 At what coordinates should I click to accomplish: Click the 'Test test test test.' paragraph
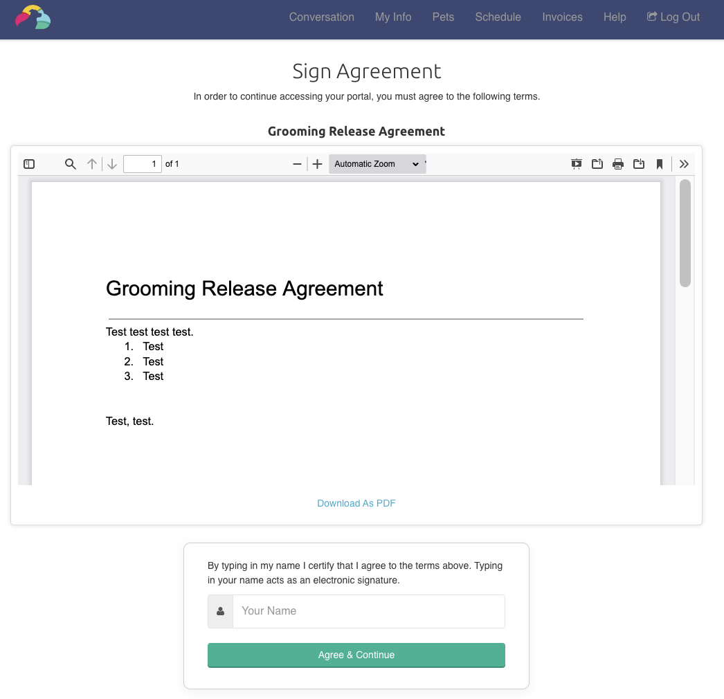pyautogui.click(x=150, y=332)
